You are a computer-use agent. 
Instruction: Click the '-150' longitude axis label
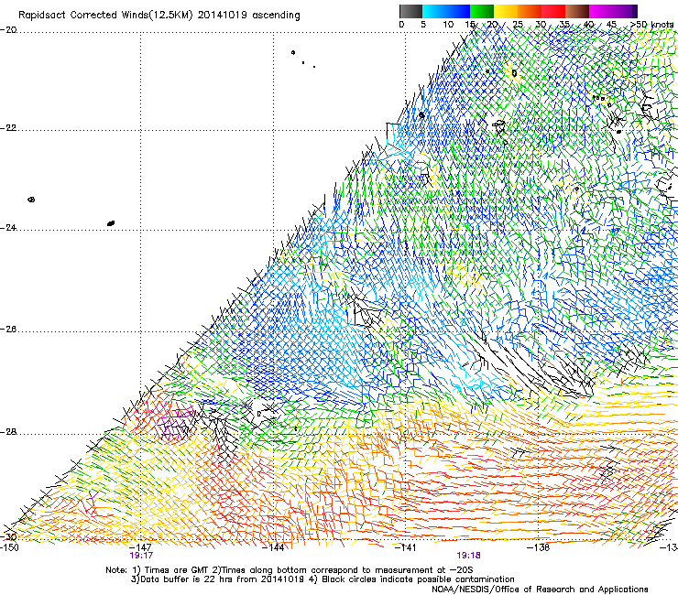(x=9, y=547)
